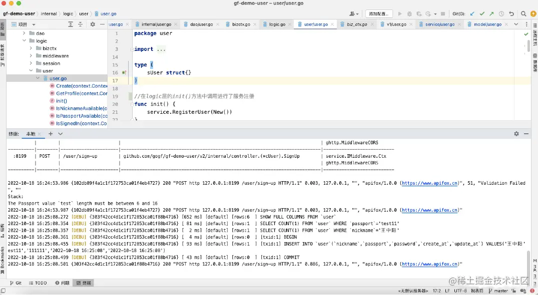Select GetProfile method in project tree
This screenshot has width=538, height=295.
pos(79,93)
